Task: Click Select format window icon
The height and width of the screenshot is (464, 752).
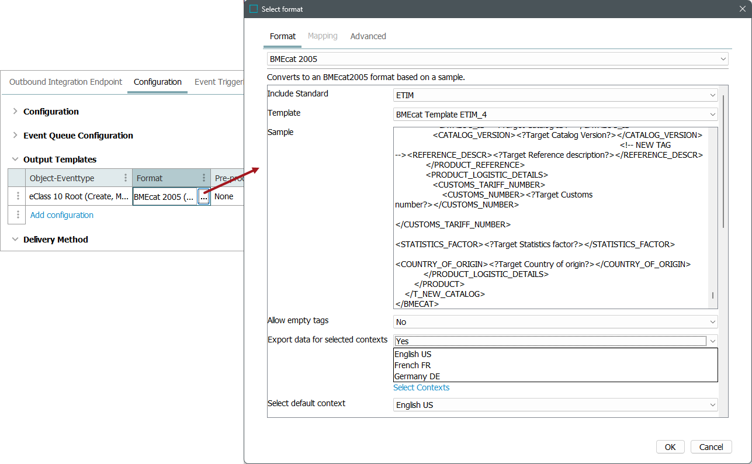Action: coord(254,9)
